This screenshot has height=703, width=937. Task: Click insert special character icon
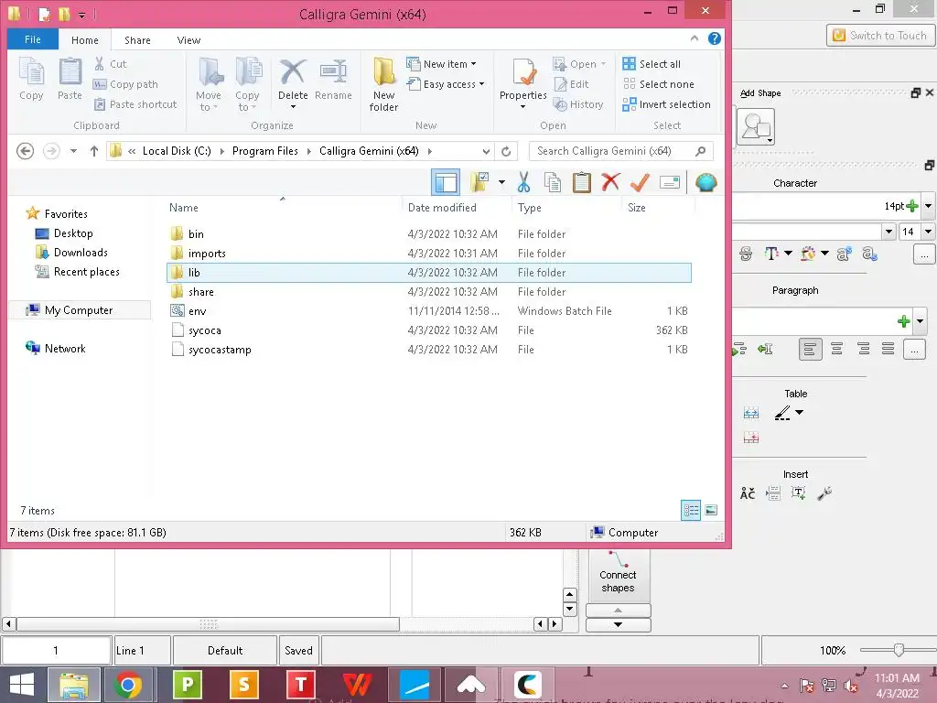click(748, 493)
